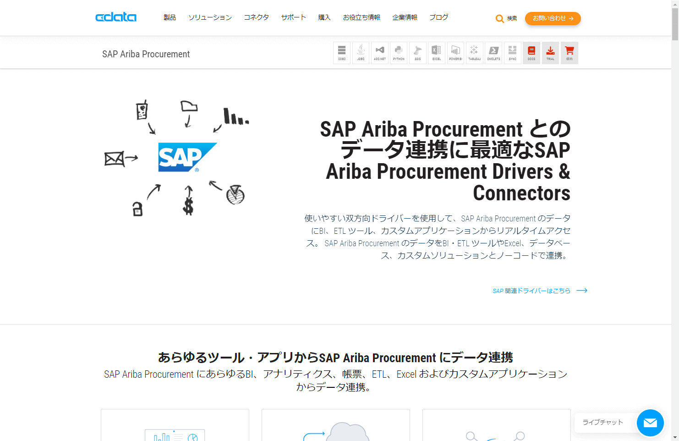Screen dimensions: 679x441
Task: Click the scrollbar up arrow
Action: (675, 3)
